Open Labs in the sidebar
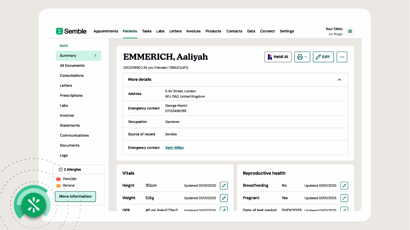 click(x=64, y=106)
